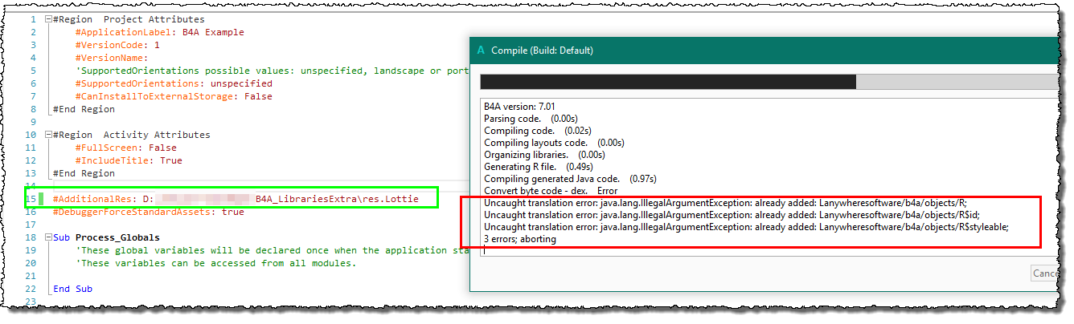This screenshot has height=324, width=1074.
Task: Click 'Compiling code.' log line
Action: pos(536,130)
